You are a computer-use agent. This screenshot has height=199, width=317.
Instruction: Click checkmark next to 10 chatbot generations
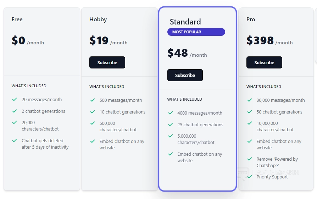[93, 112]
